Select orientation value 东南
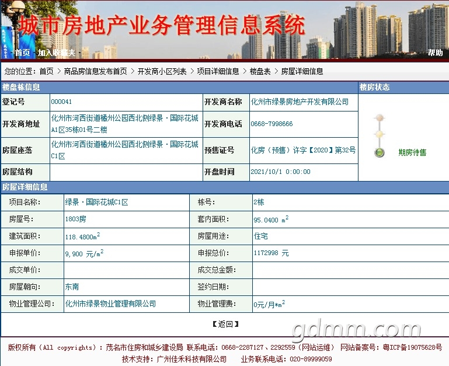 point(72,287)
